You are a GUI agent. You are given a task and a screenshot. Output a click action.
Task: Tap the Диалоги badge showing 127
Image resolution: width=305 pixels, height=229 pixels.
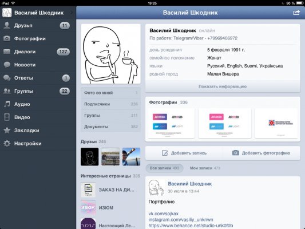click(x=63, y=52)
